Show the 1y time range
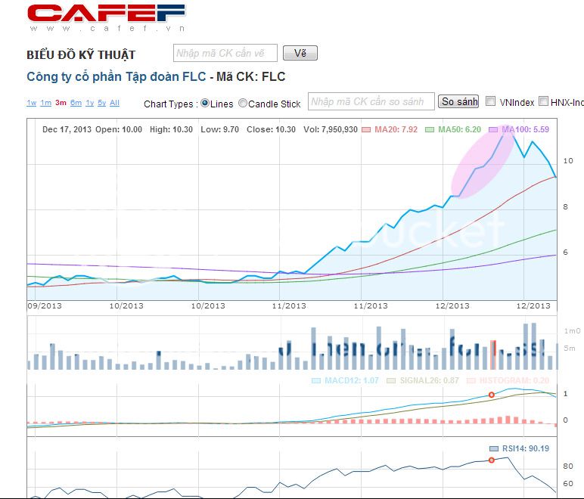Image resolution: width=584 pixels, height=499 pixels. (x=90, y=103)
